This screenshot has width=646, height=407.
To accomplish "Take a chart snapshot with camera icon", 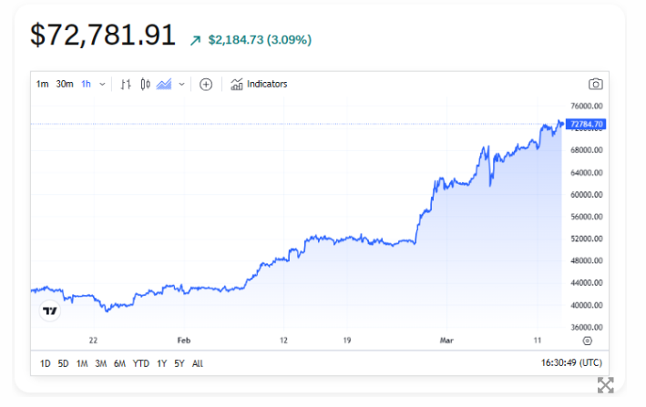I will point(595,85).
